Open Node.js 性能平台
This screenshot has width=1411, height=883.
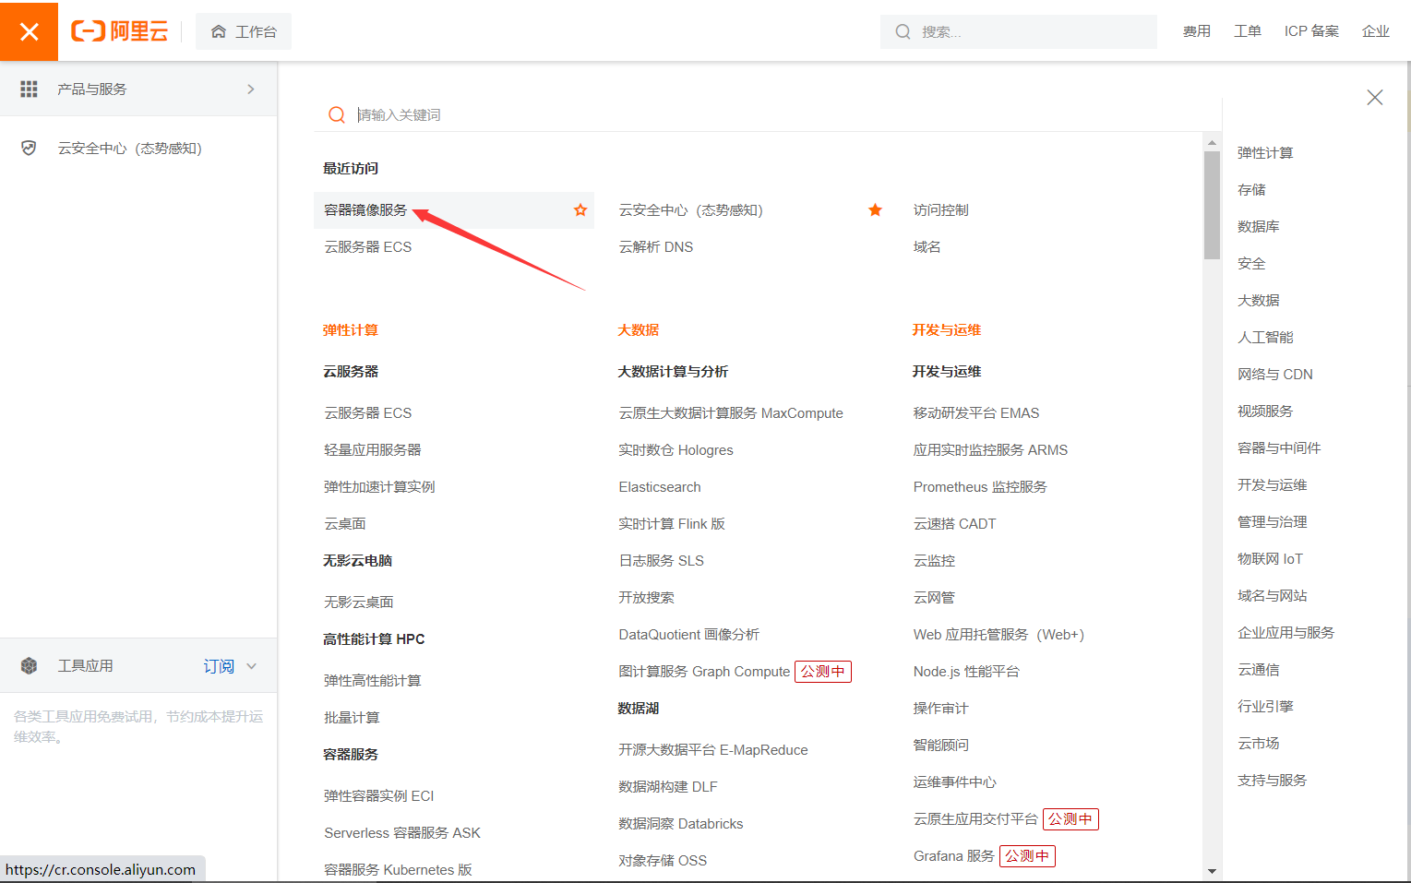click(965, 672)
